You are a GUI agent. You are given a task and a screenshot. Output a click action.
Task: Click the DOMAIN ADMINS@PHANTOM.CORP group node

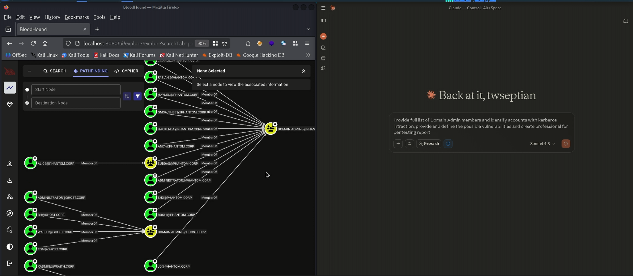(270, 129)
